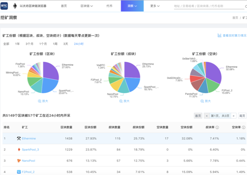Screen dimensions: 247x175
Task: Click green F2Pool_2 slice in empty block pie
Action: 213,85
